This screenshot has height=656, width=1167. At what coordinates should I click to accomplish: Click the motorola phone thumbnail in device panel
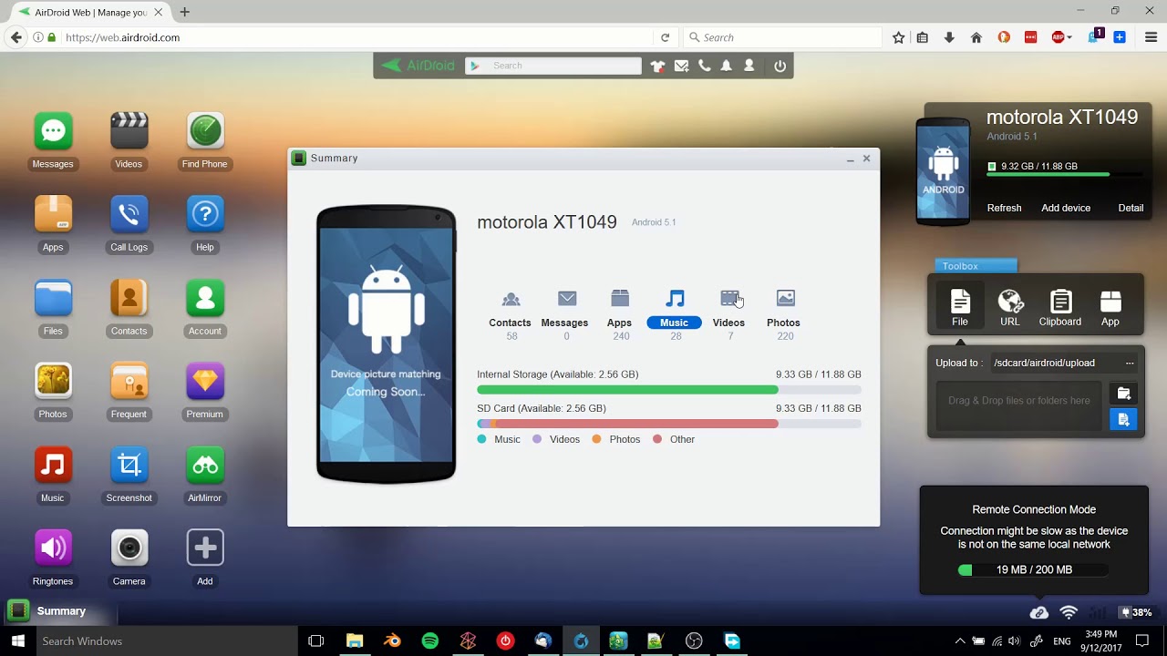pos(943,171)
